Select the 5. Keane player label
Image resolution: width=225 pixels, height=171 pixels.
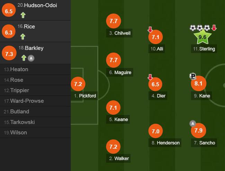coord(118,119)
